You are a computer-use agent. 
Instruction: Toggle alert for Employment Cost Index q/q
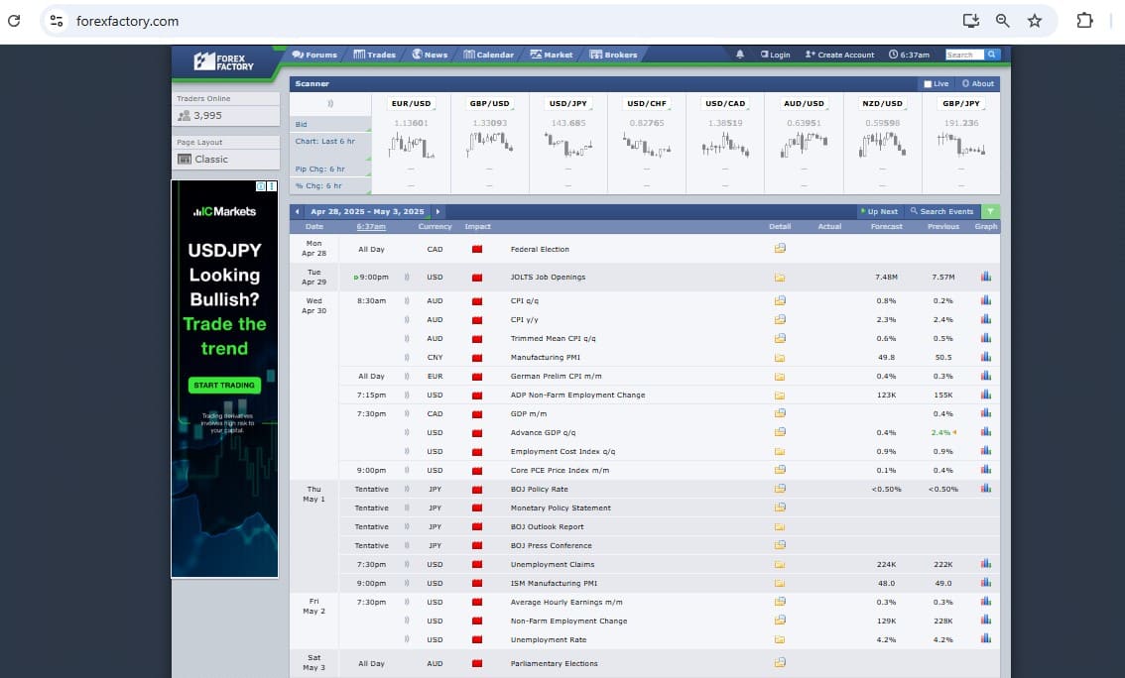[406, 452]
